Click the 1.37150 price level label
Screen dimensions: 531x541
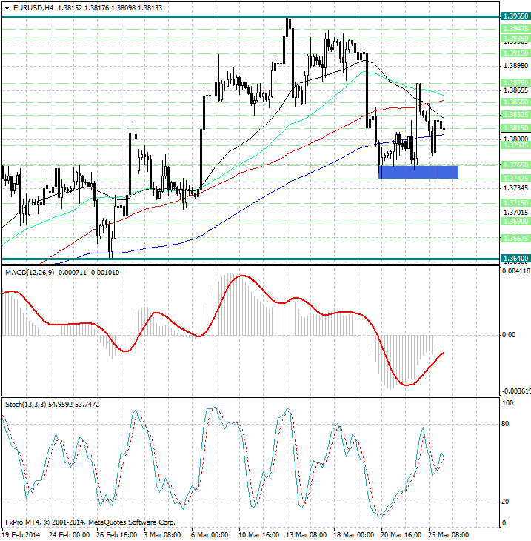click(515, 202)
